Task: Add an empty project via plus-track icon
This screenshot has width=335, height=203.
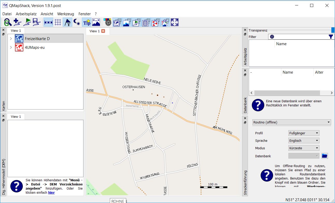Action: (x=17, y=22)
